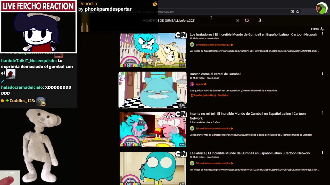Bookmark page with the star icon
Screen dimensions: 330x185
click(x=298, y=12)
